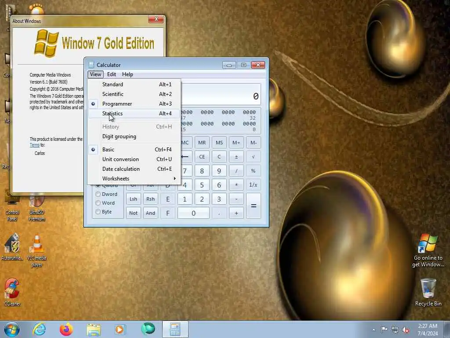
Task: Click the Calculator taskbar button
Action: [x=175, y=329]
